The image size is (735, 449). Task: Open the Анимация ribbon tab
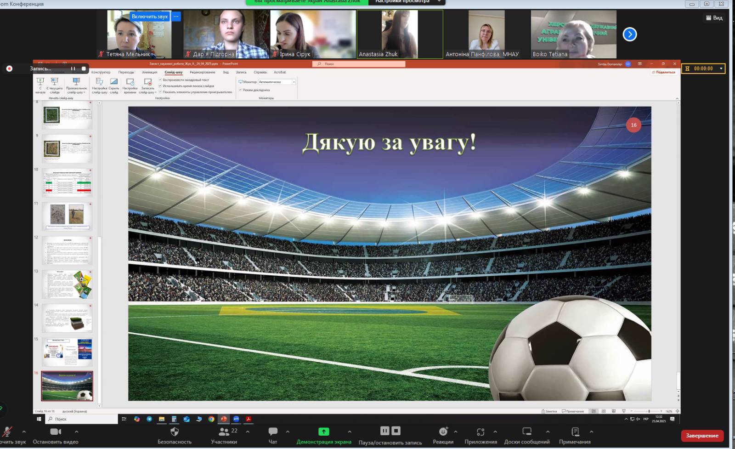[149, 72]
